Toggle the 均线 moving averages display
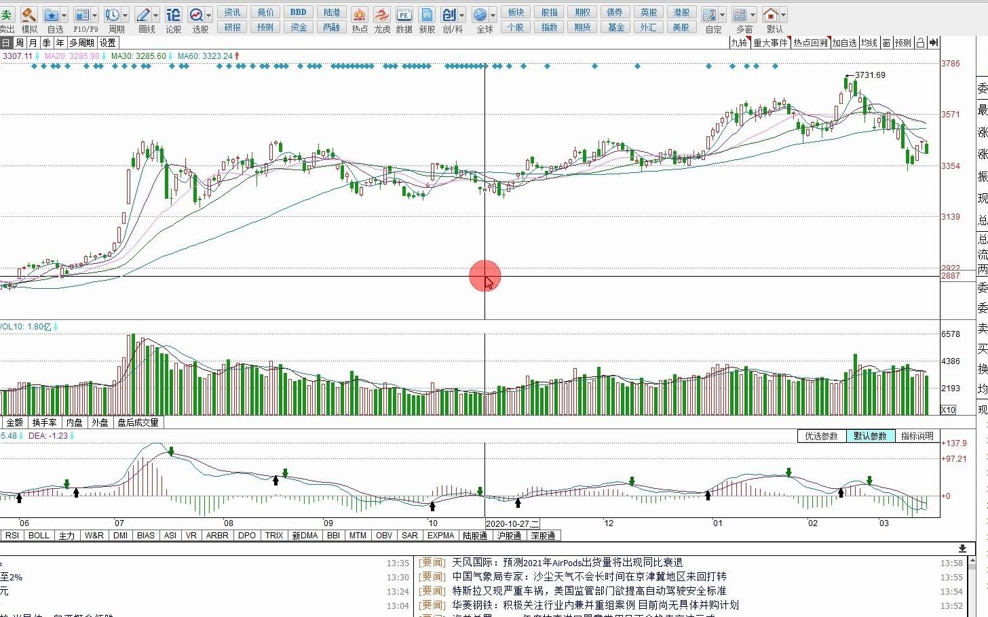The height and width of the screenshot is (617, 988). coord(869,43)
